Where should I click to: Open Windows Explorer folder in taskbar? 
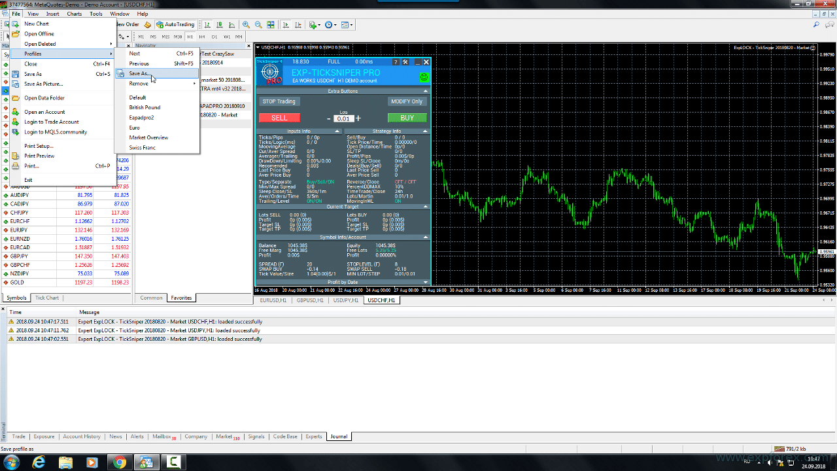pos(65,462)
